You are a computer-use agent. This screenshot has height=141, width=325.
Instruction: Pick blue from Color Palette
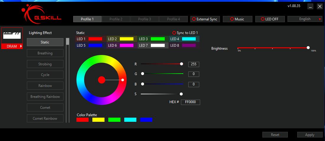[x=146, y=120]
